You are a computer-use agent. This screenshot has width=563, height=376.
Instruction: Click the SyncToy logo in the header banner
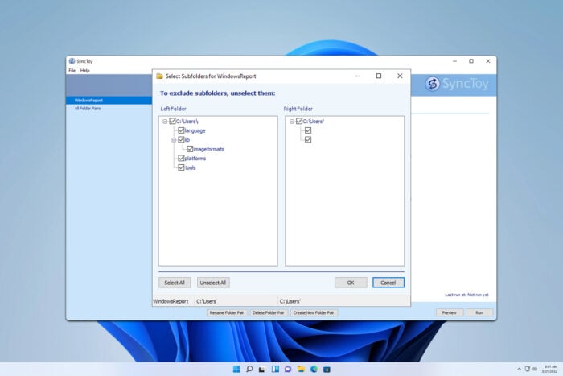click(457, 84)
